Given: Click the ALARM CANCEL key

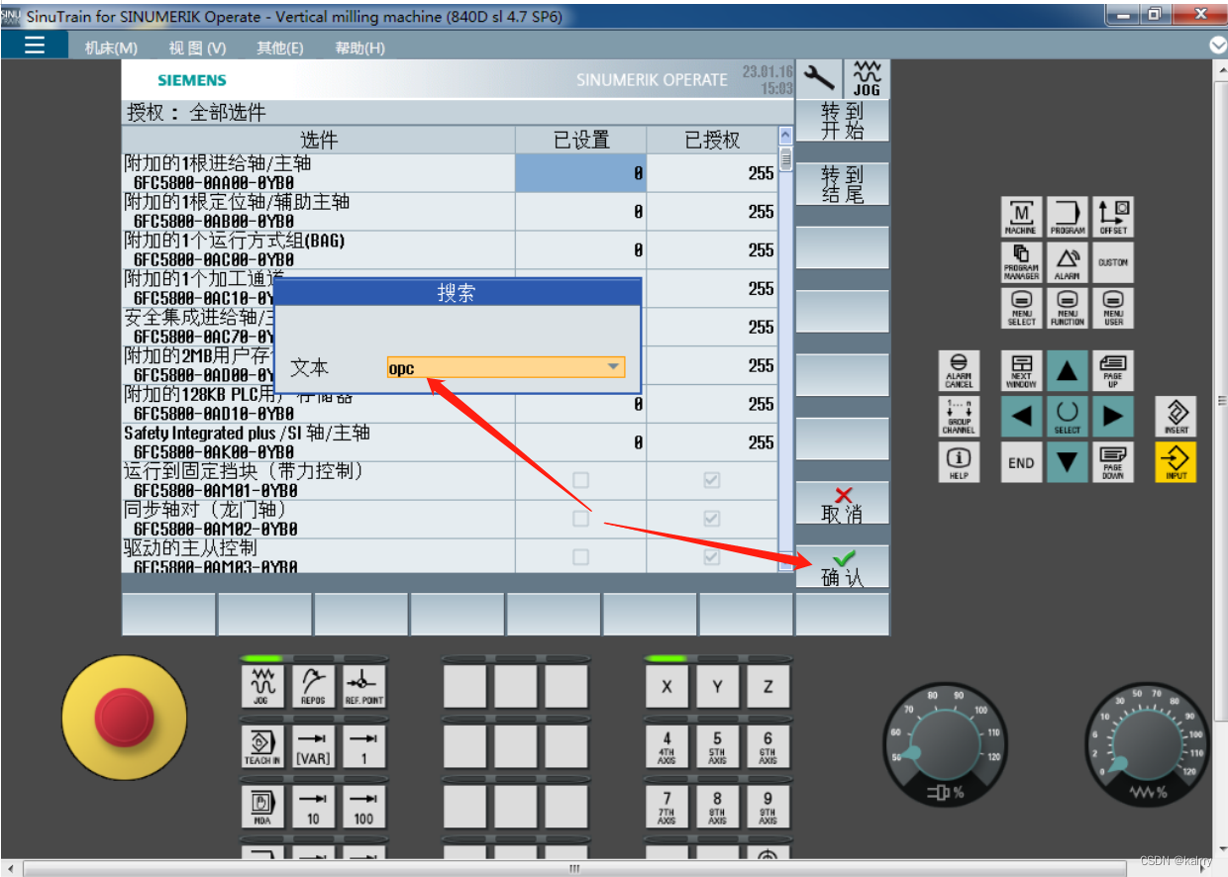Looking at the screenshot, I should click(959, 370).
